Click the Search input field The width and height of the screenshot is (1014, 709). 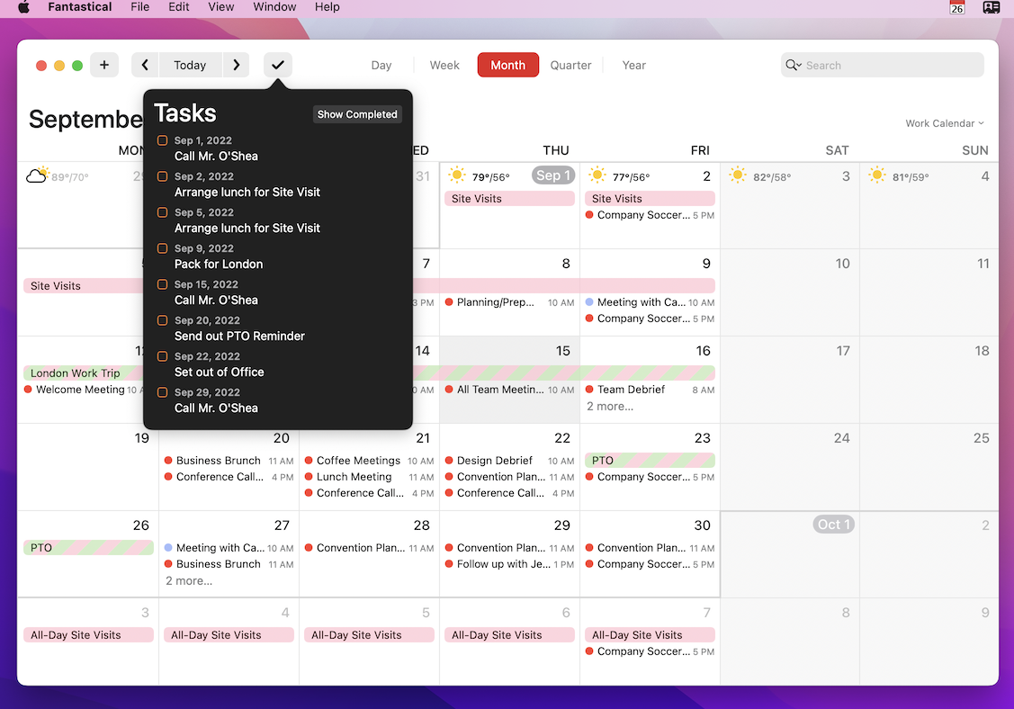click(x=882, y=65)
